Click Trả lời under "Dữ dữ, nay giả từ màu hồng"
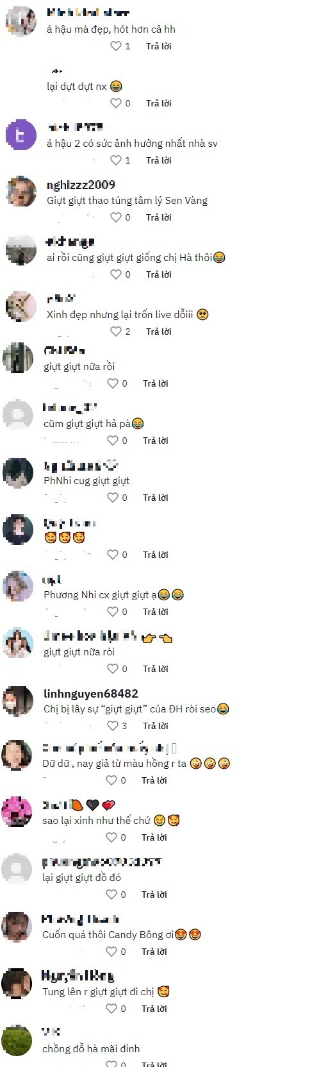Image resolution: width=312 pixels, height=1067 pixels. pyautogui.click(x=154, y=780)
